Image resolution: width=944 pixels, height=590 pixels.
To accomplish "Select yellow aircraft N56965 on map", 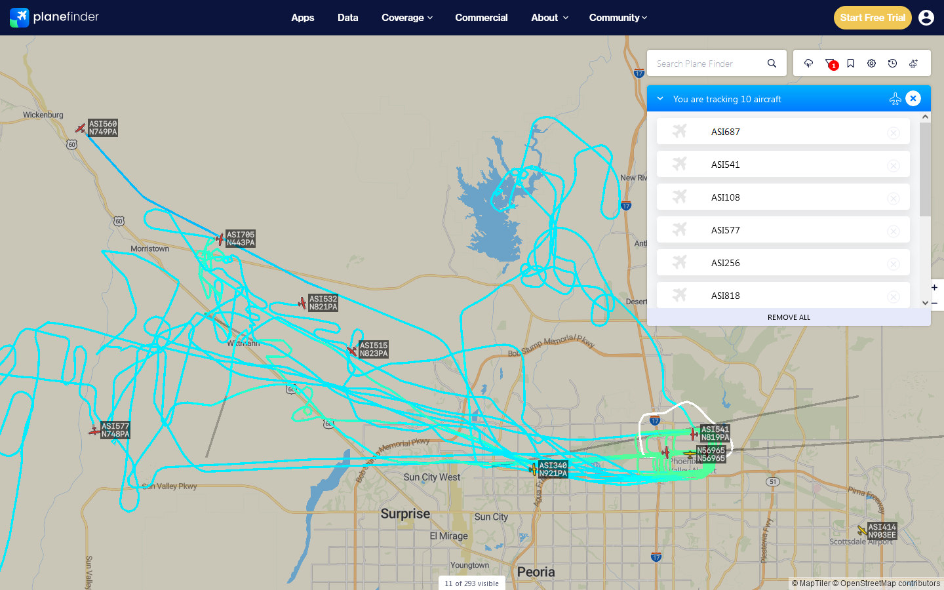I will (x=689, y=454).
